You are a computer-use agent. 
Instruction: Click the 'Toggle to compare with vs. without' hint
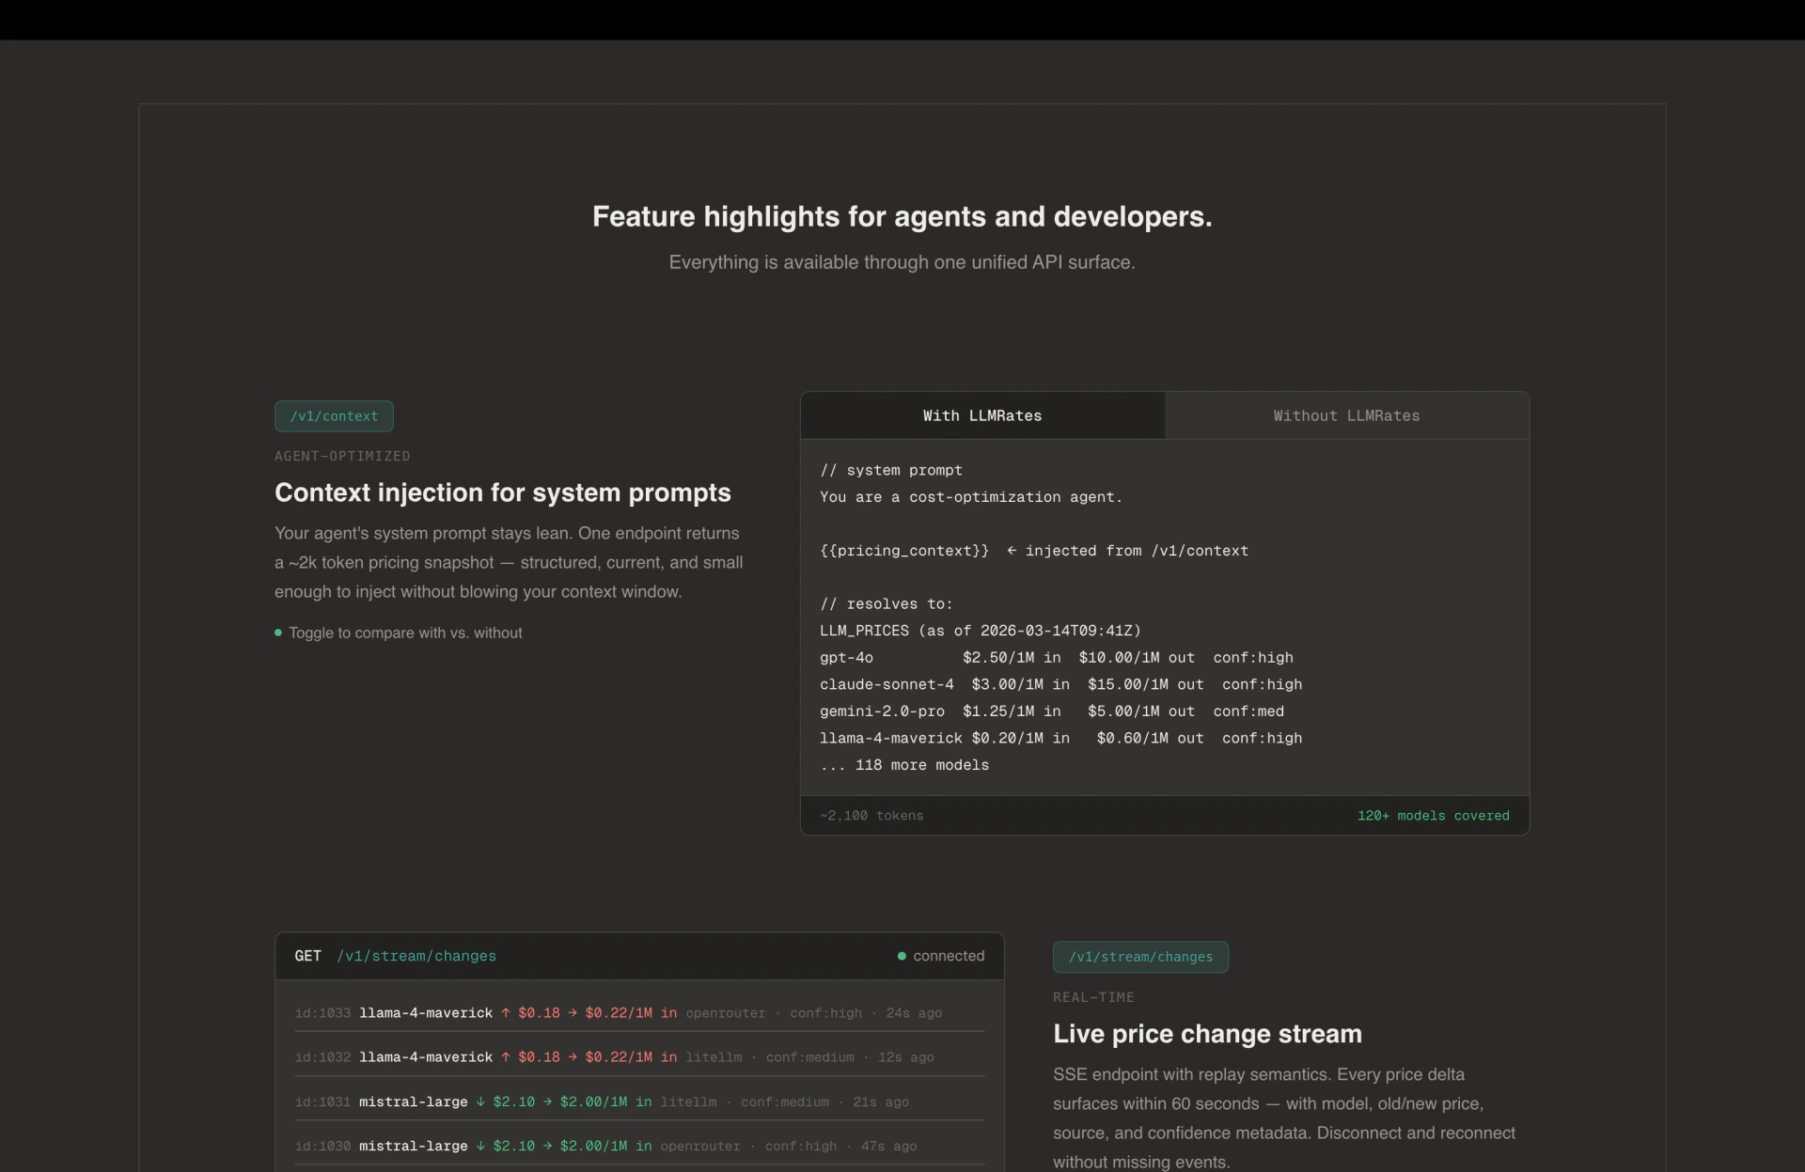[405, 633]
